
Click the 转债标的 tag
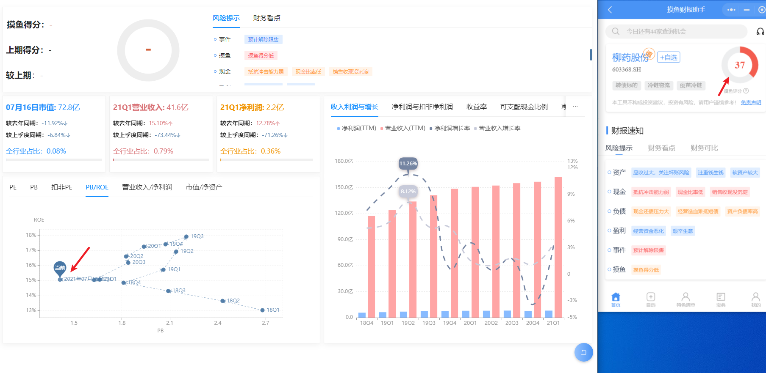tap(627, 85)
